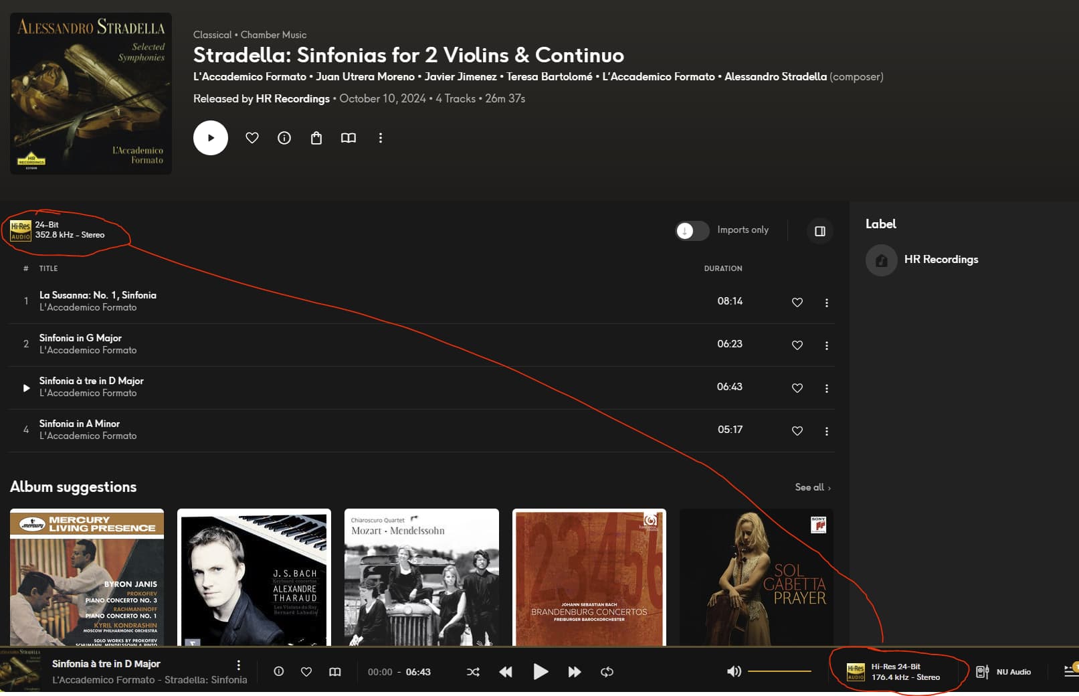Open album three-dot options menu
Viewport: 1079px width, 696px height.
point(381,138)
